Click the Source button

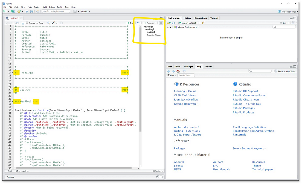[x=149, y=23]
